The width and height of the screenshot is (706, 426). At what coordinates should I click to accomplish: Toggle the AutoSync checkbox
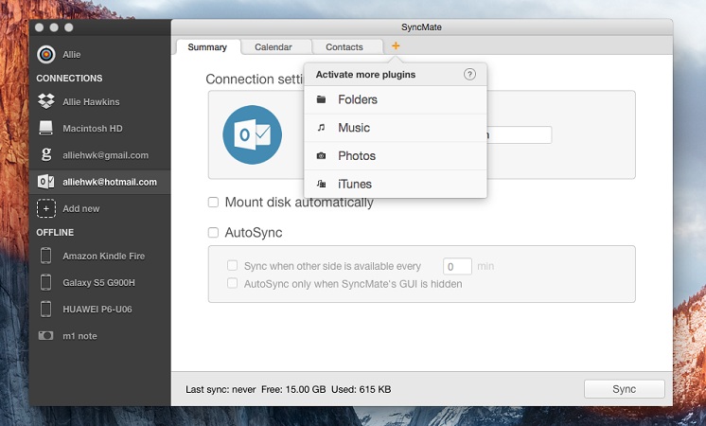[213, 232]
